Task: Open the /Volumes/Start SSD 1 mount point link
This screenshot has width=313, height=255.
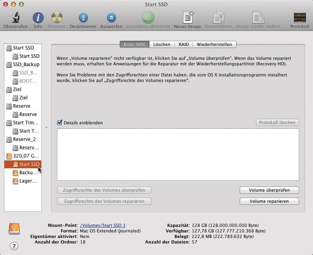Action: point(103,225)
